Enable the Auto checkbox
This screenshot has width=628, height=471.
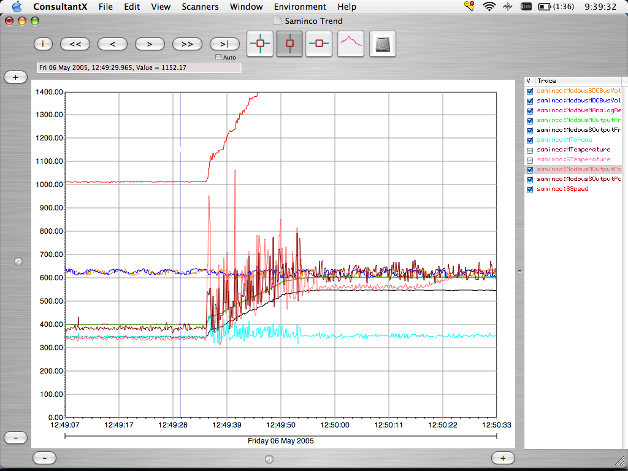tap(218, 57)
